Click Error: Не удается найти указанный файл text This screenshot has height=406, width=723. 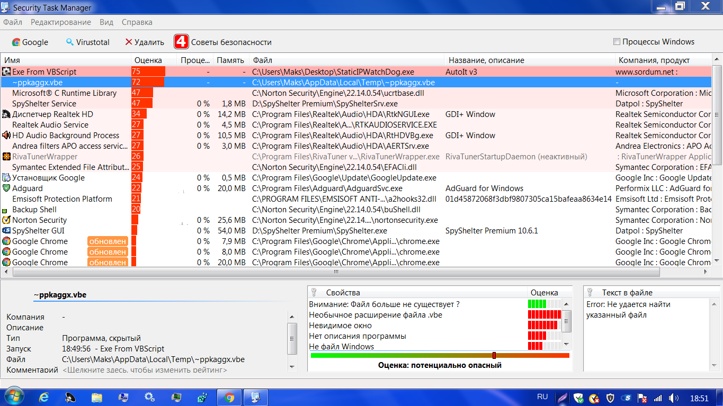(x=628, y=310)
